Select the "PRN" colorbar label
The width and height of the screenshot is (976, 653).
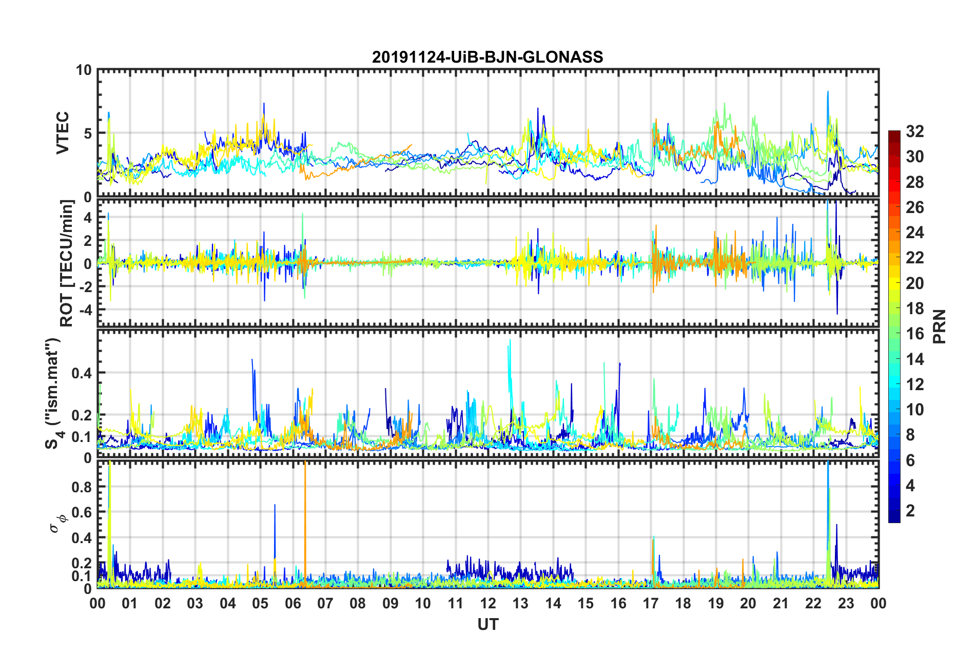[940, 326]
